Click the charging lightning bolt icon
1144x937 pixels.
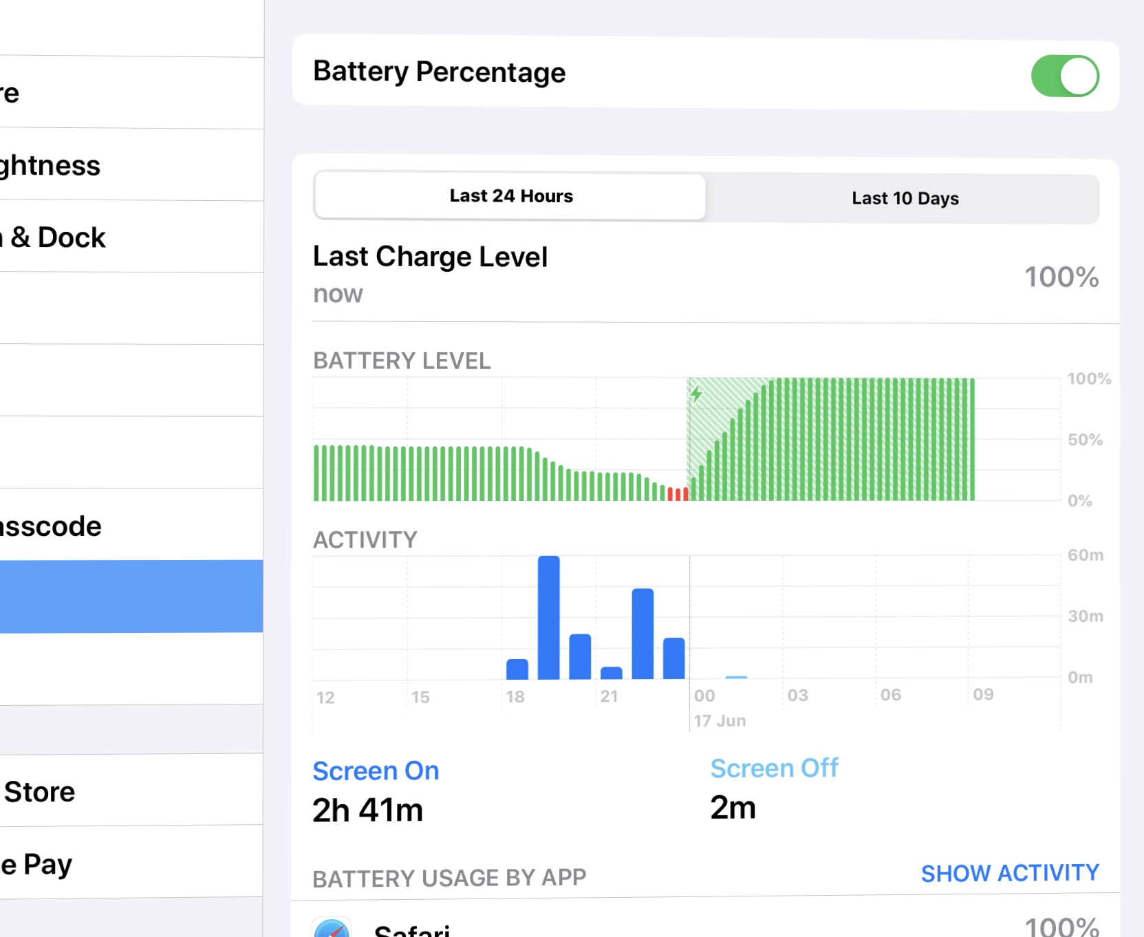coord(696,394)
